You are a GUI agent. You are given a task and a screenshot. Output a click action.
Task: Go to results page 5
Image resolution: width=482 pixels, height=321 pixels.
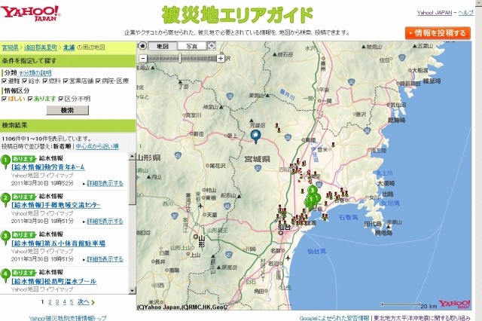[x=72, y=302]
